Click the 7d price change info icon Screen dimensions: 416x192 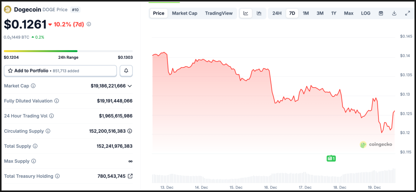89,24
